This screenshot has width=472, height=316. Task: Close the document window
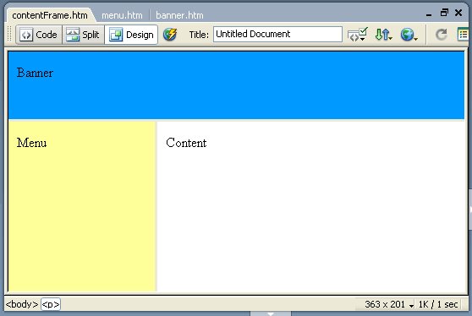(458, 13)
